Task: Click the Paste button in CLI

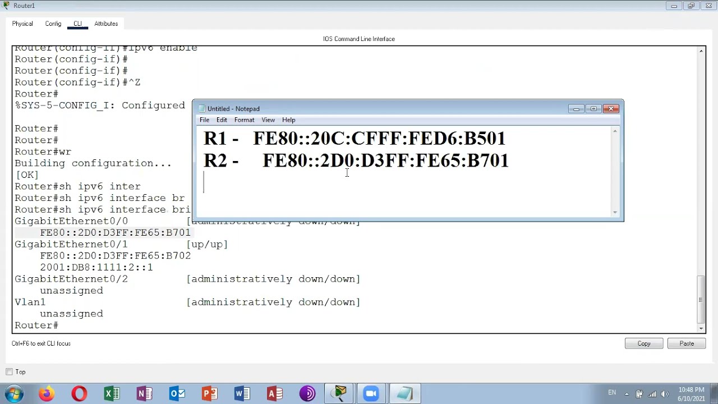Action: coord(687,343)
